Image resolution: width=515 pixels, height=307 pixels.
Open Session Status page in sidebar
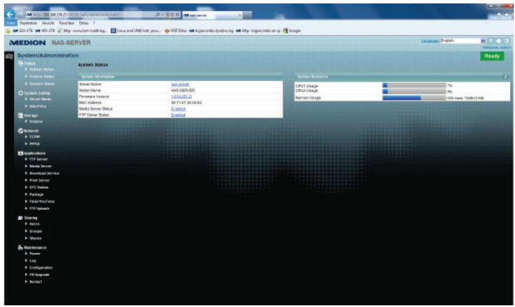click(x=42, y=84)
